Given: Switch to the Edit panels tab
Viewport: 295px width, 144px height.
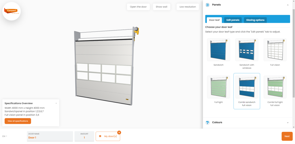Looking at the screenshot, I should 233,20.
